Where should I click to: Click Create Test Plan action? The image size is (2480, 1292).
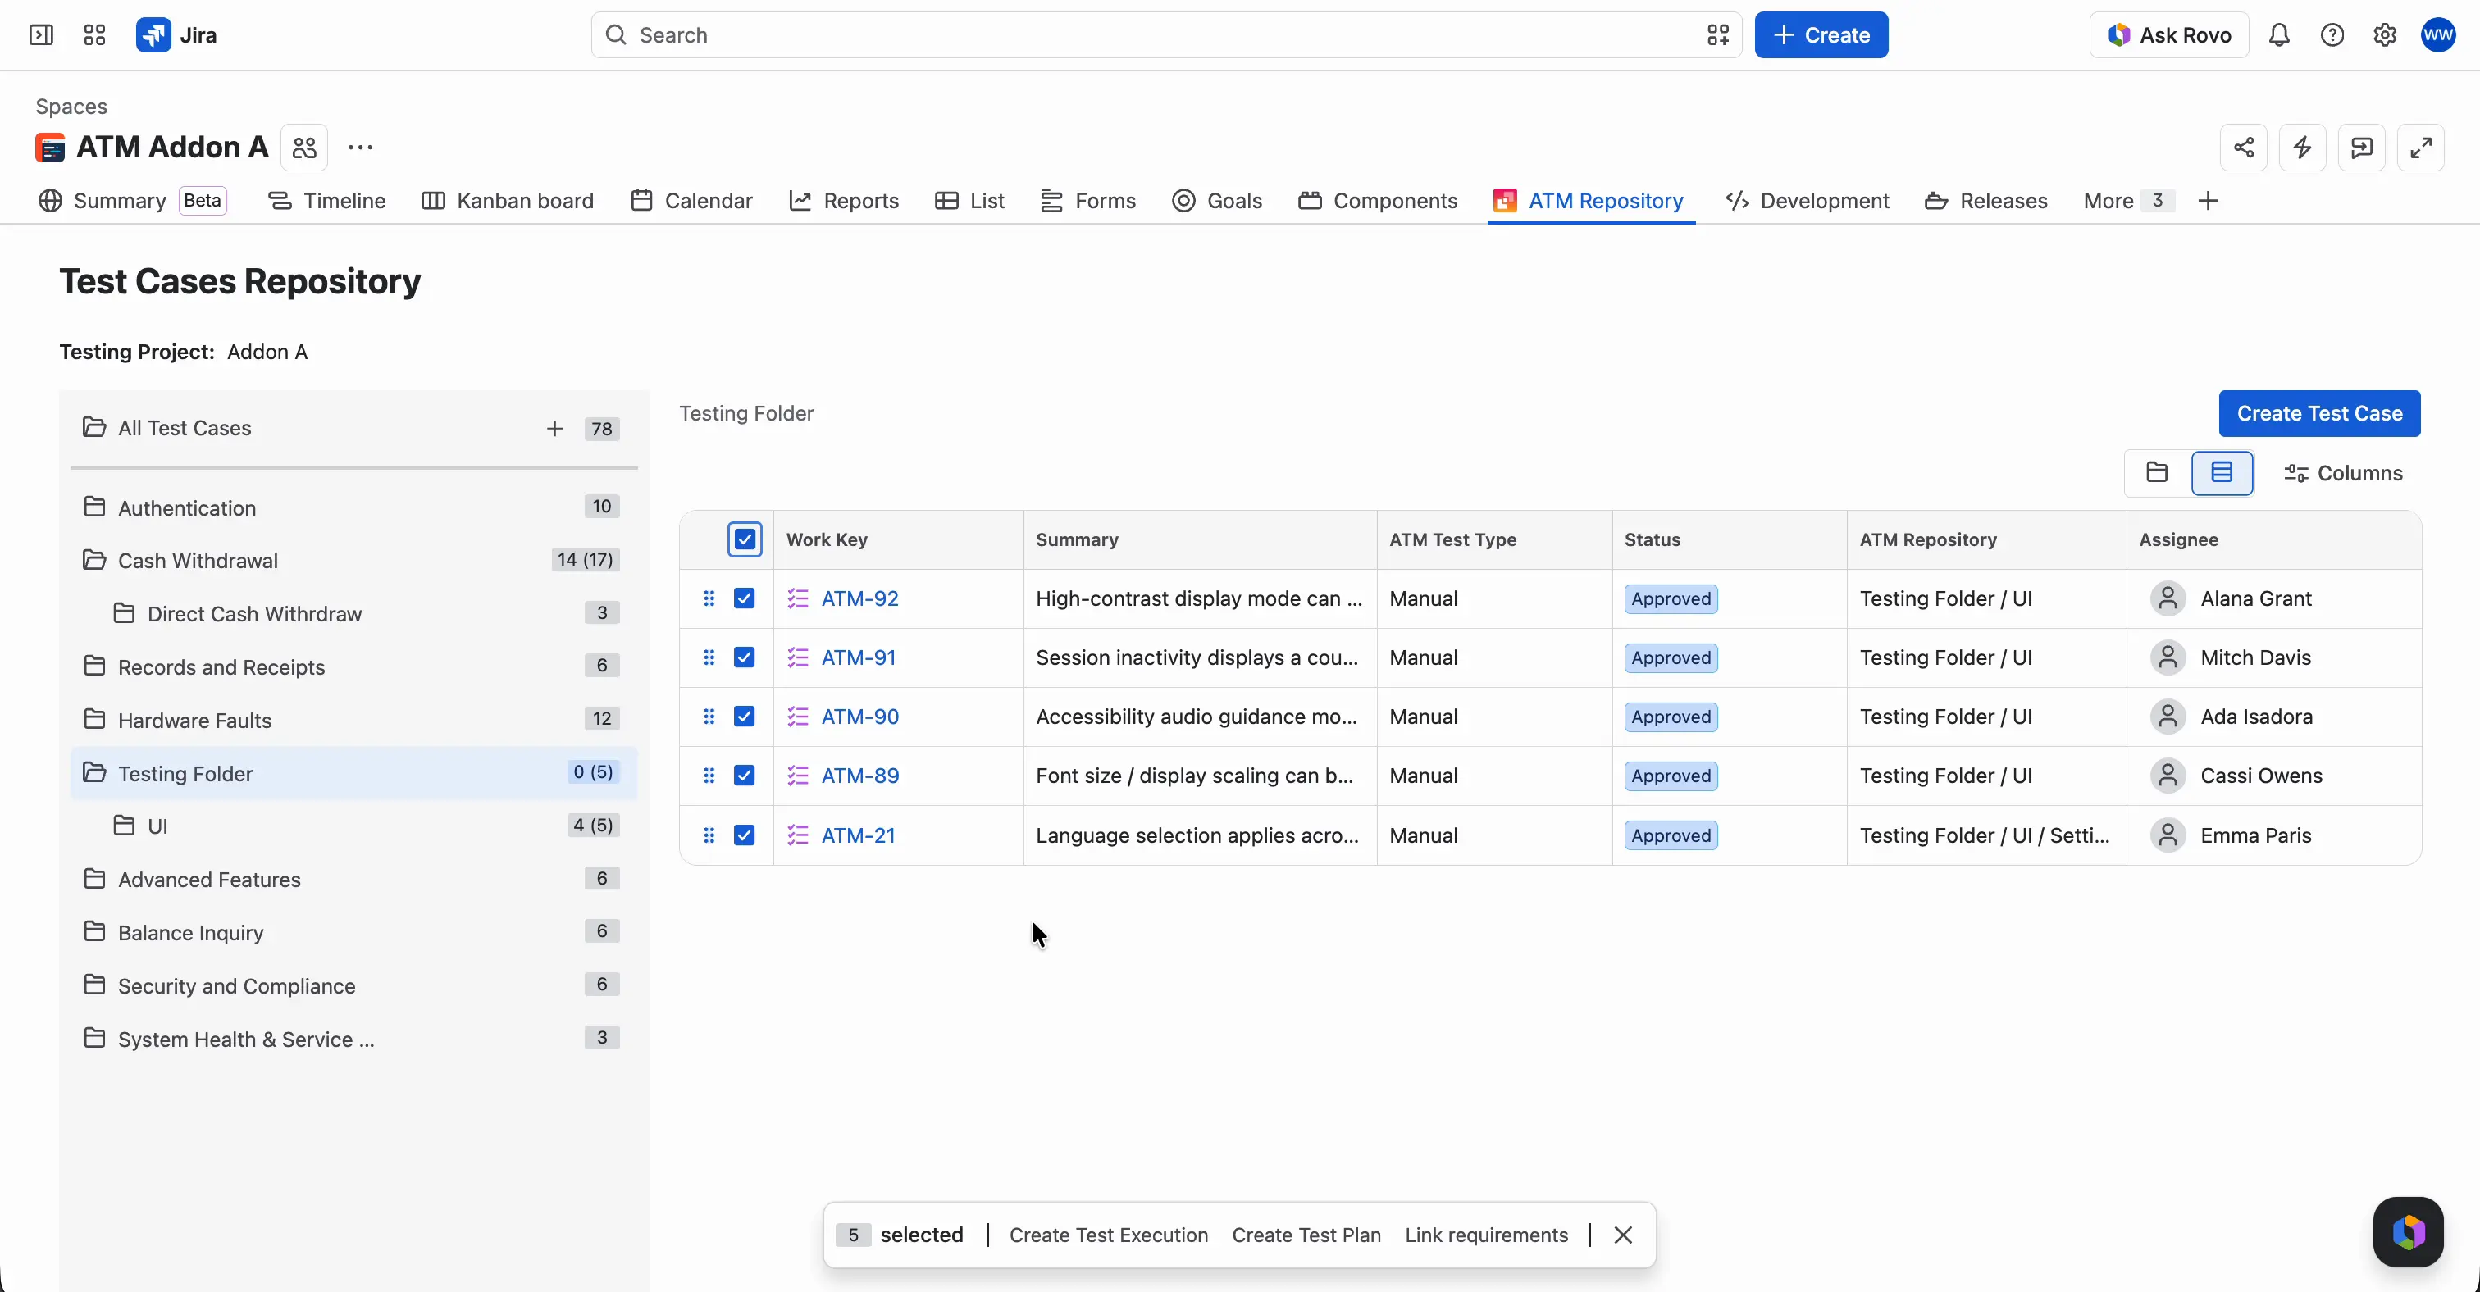tap(1306, 1235)
